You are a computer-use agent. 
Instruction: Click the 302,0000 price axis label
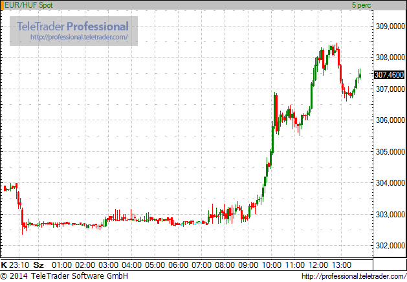tap(390, 245)
